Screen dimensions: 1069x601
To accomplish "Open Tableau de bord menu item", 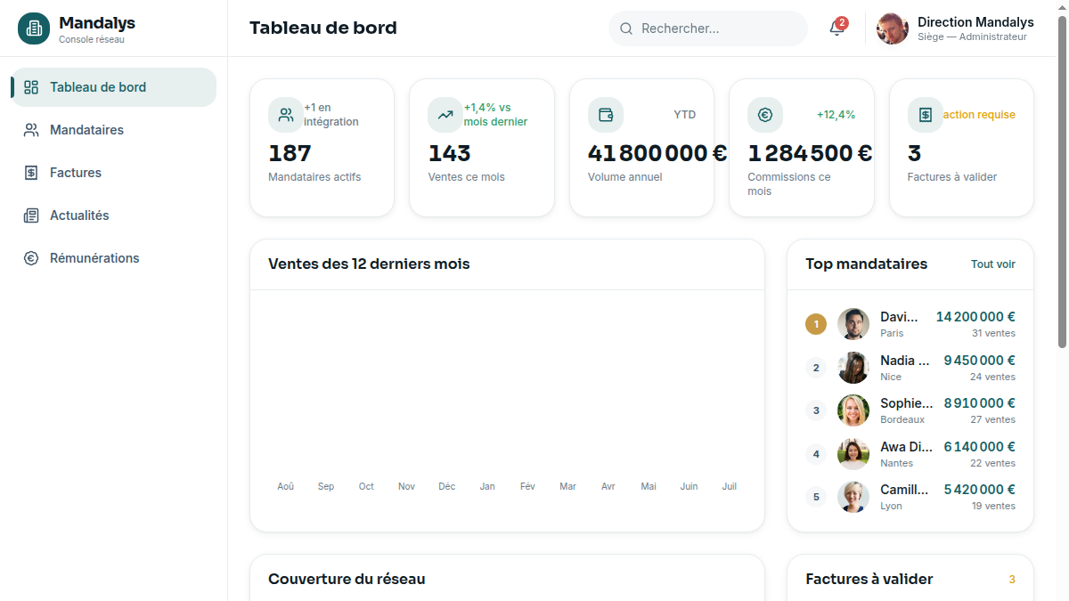I will pyautogui.click(x=114, y=87).
